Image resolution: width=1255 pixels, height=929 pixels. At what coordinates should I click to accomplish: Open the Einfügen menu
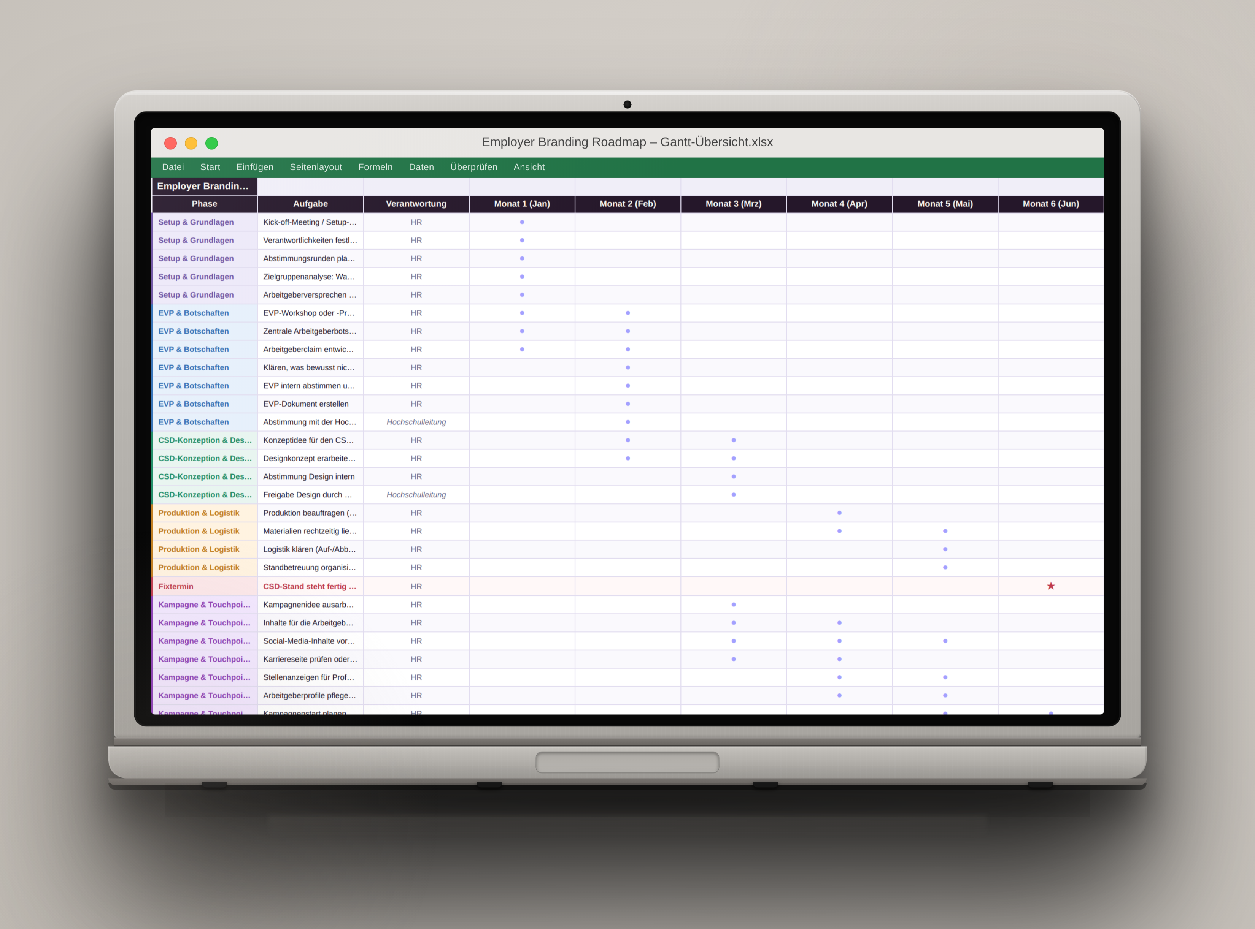(254, 167)
